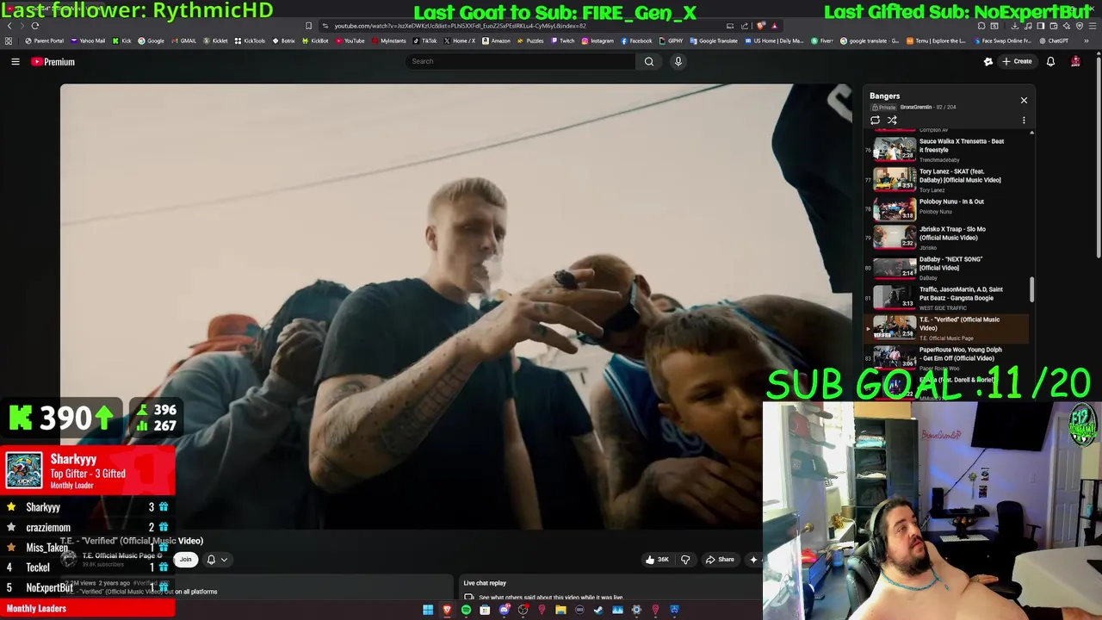Click the YouTube Premium logo
This screenshot has height=620, width=1102.
(x=53, y=62)
